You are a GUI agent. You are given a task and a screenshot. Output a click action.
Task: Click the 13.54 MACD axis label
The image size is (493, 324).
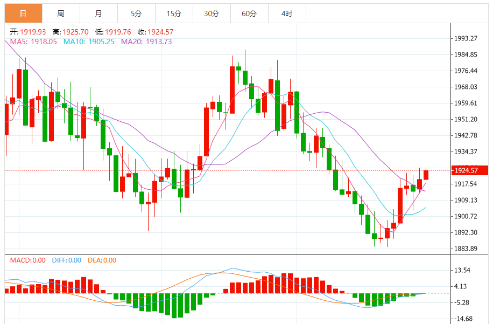[x=462, y=270]
